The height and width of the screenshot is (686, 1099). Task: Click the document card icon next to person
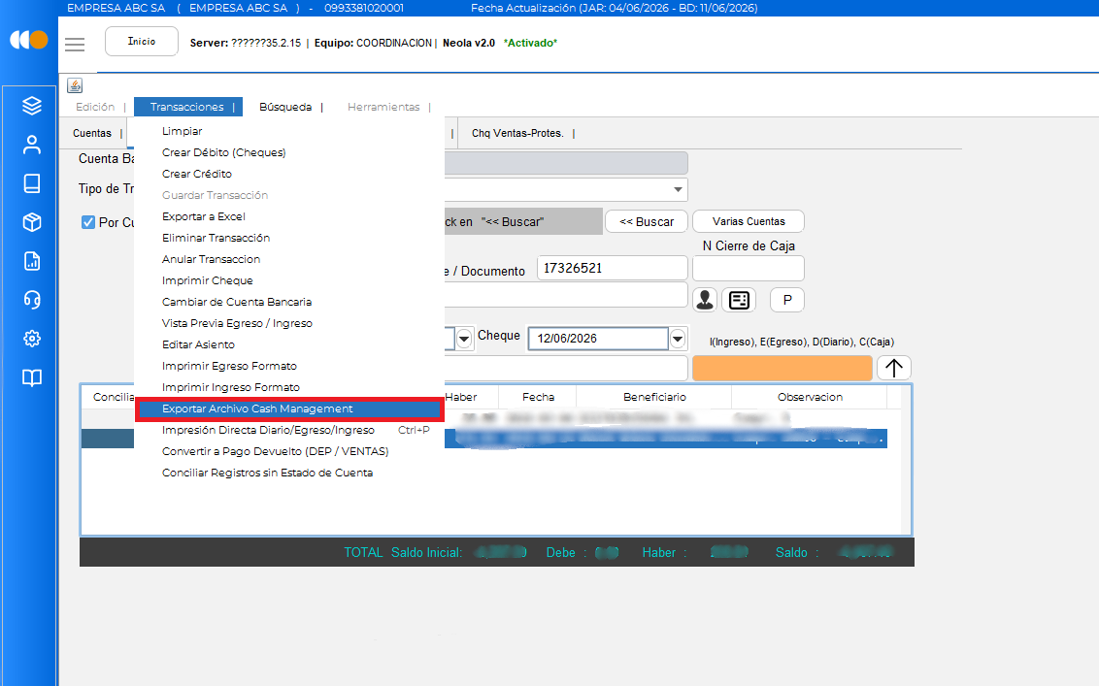click(x=739, y=300)
